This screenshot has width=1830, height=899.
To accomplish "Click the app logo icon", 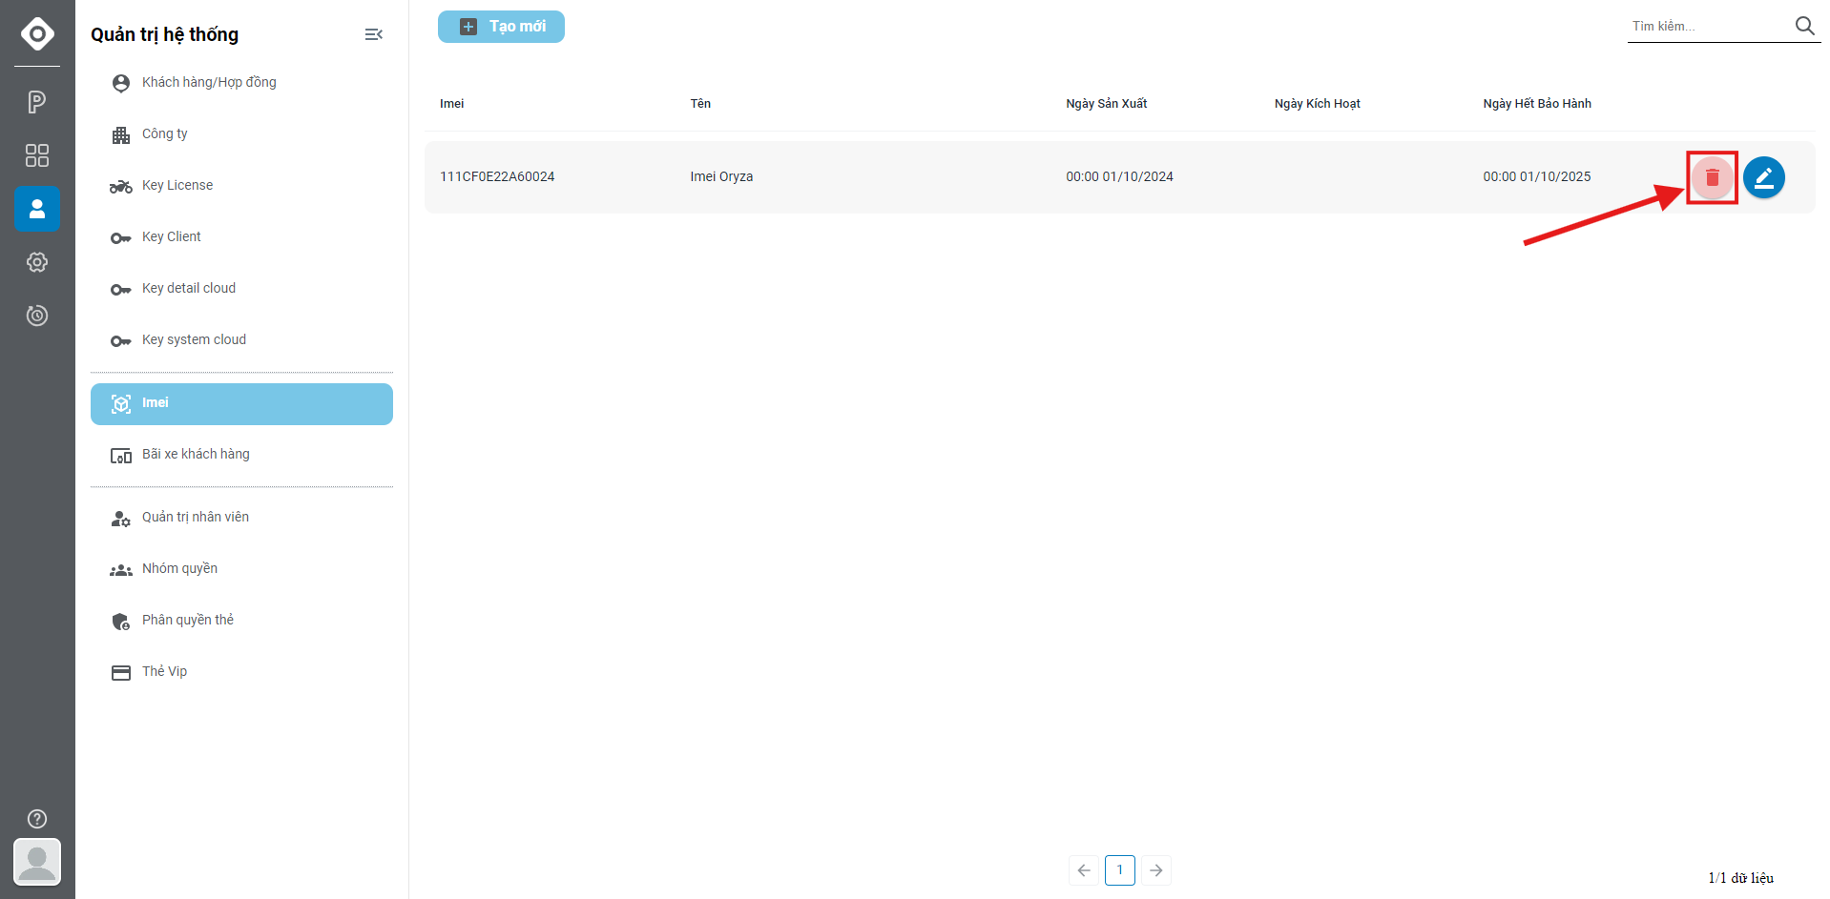I will coord(37,33).
